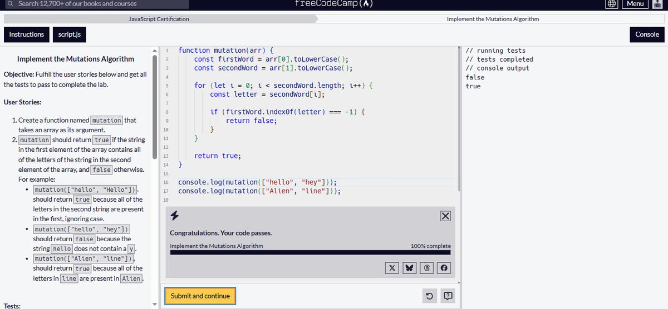This screenshot has width=668, height=309.
Task: Toggle the Console pane
Action: (x=647, y=34)
